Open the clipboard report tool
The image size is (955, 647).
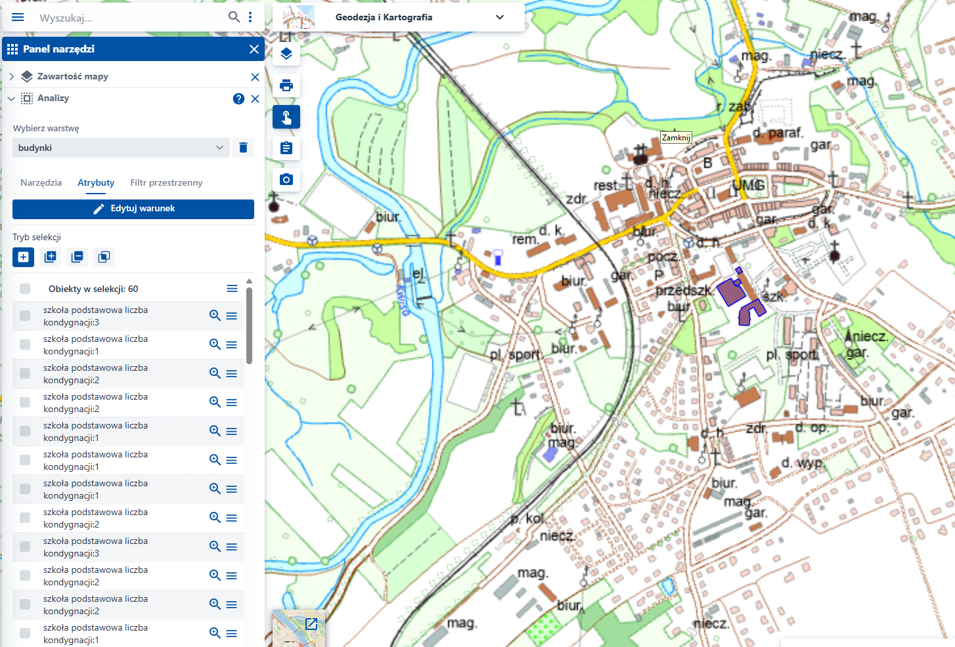pyautogui.click(x=286, y=148)
